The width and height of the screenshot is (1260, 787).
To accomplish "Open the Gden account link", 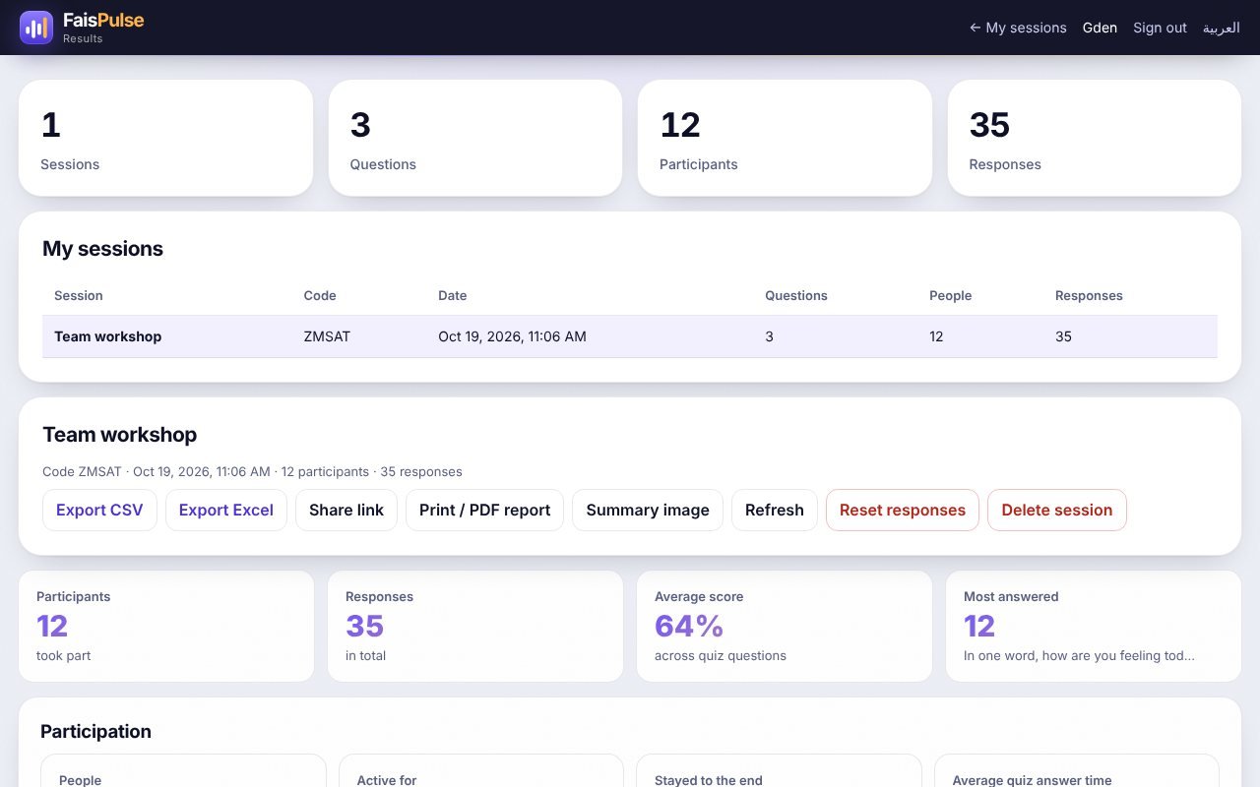I will (1100, 28).
